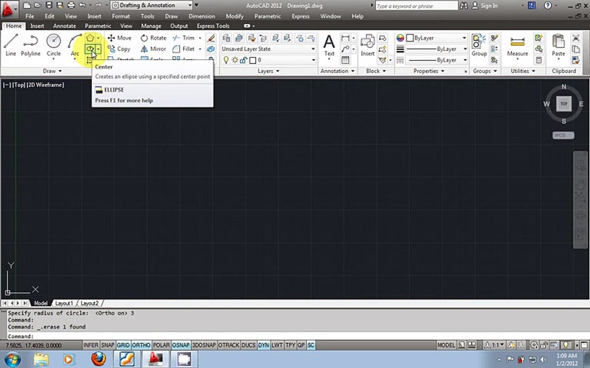Viewport: 590px width, 368px height.
Task: Select the Line drawing tool
Action: click(11, 45)
